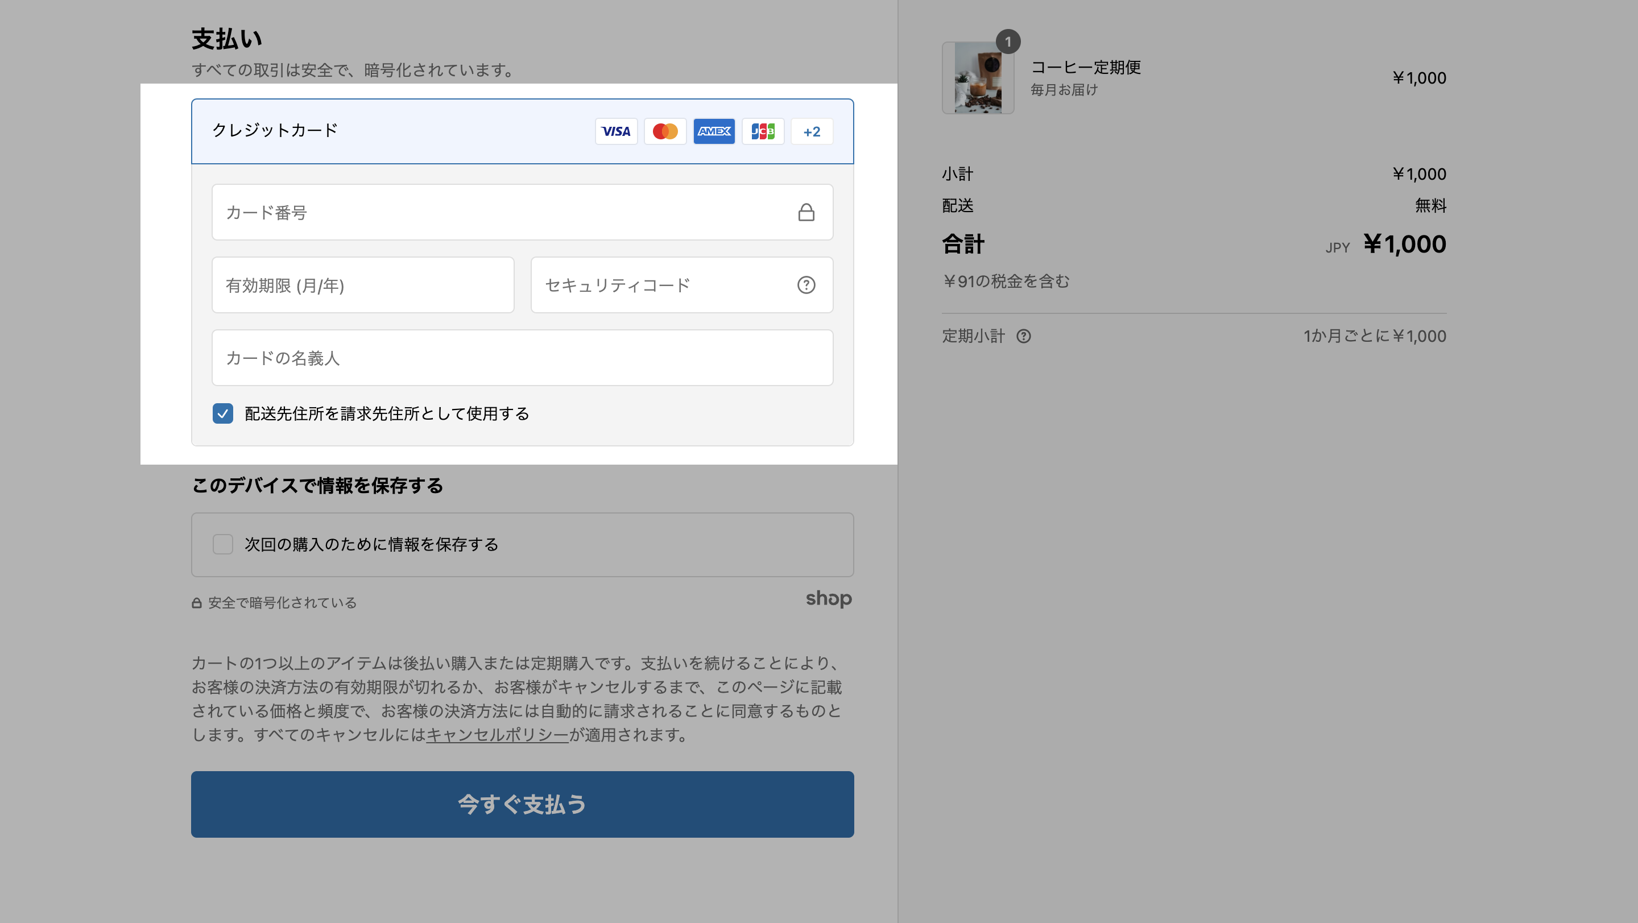Click security code help question icon

point(806,285)
